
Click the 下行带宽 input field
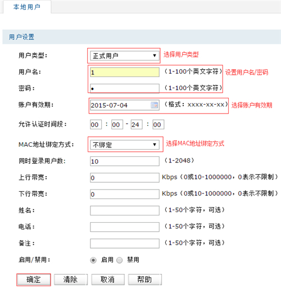125,194
